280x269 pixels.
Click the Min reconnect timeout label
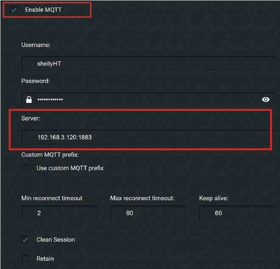tap(52, 198)
